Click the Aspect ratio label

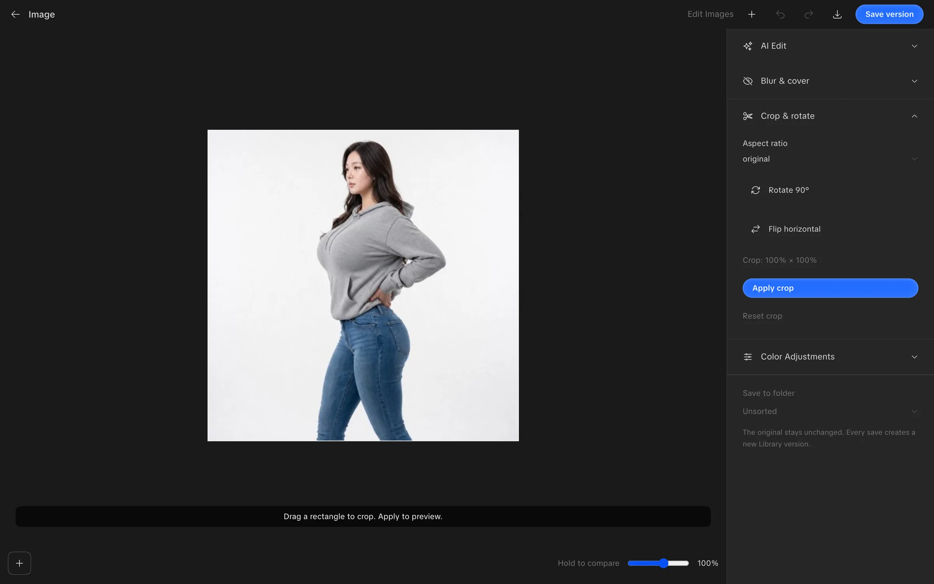click(765, 143)
